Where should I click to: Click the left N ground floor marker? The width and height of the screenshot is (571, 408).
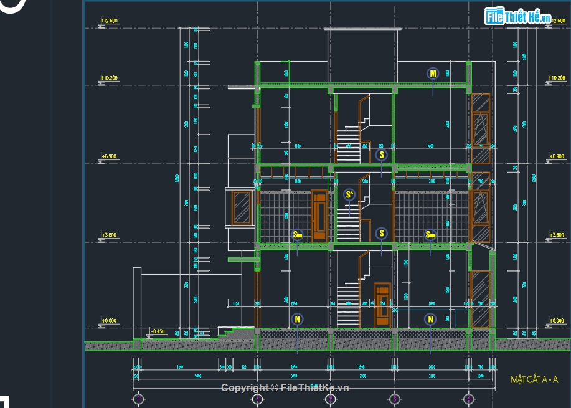click(x=297, y=319)
